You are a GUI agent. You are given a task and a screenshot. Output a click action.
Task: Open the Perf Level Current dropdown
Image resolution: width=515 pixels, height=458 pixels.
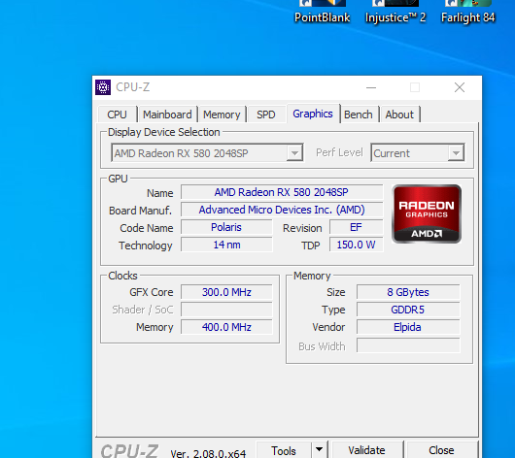tap(418, 153)
